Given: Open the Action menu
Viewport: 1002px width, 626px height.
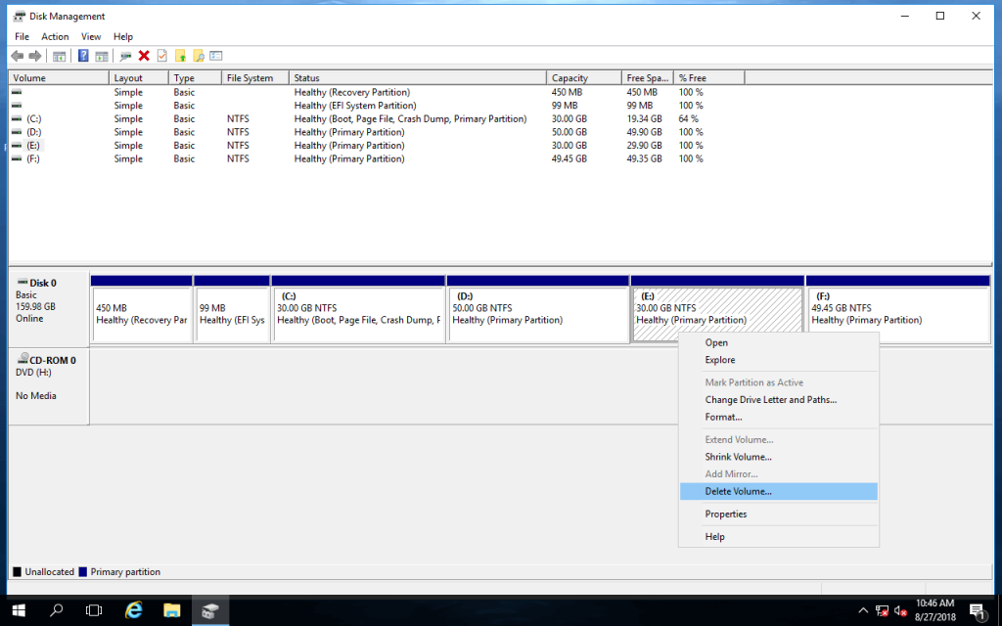Looking at the screenshot, I should pos(55,36).
